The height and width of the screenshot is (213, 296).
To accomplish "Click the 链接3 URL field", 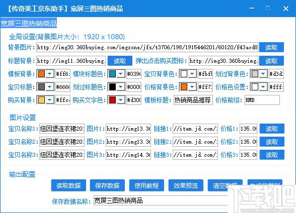I will (195, 155).
